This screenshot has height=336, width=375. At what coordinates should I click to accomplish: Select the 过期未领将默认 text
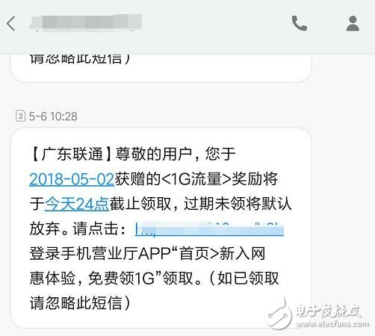(x=238, y=204)
